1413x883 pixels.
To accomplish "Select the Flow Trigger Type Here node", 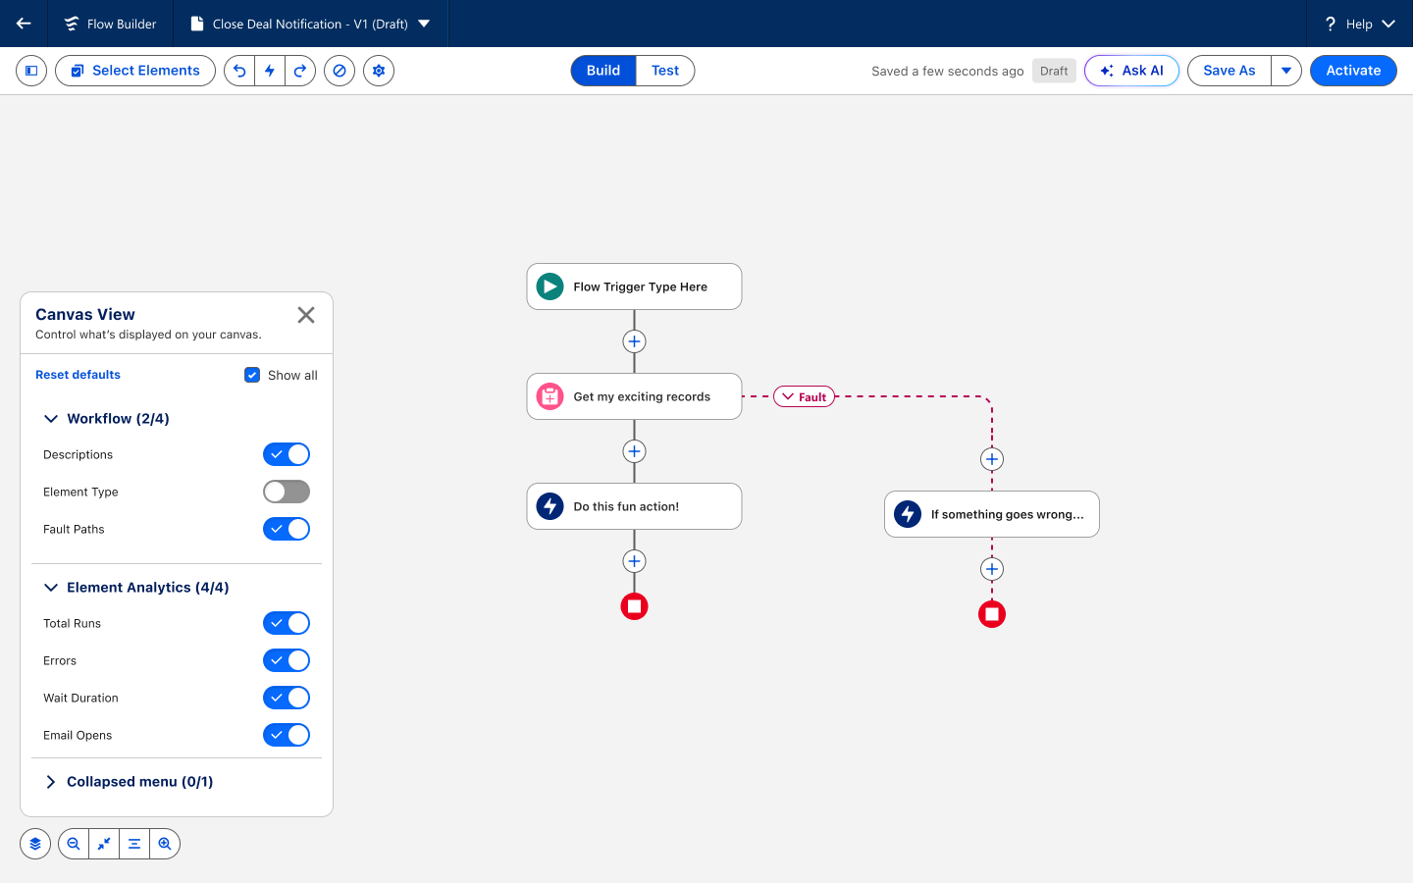I will (x=634, y=286).
